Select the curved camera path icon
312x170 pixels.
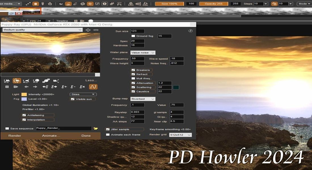(x=17, y=81)
